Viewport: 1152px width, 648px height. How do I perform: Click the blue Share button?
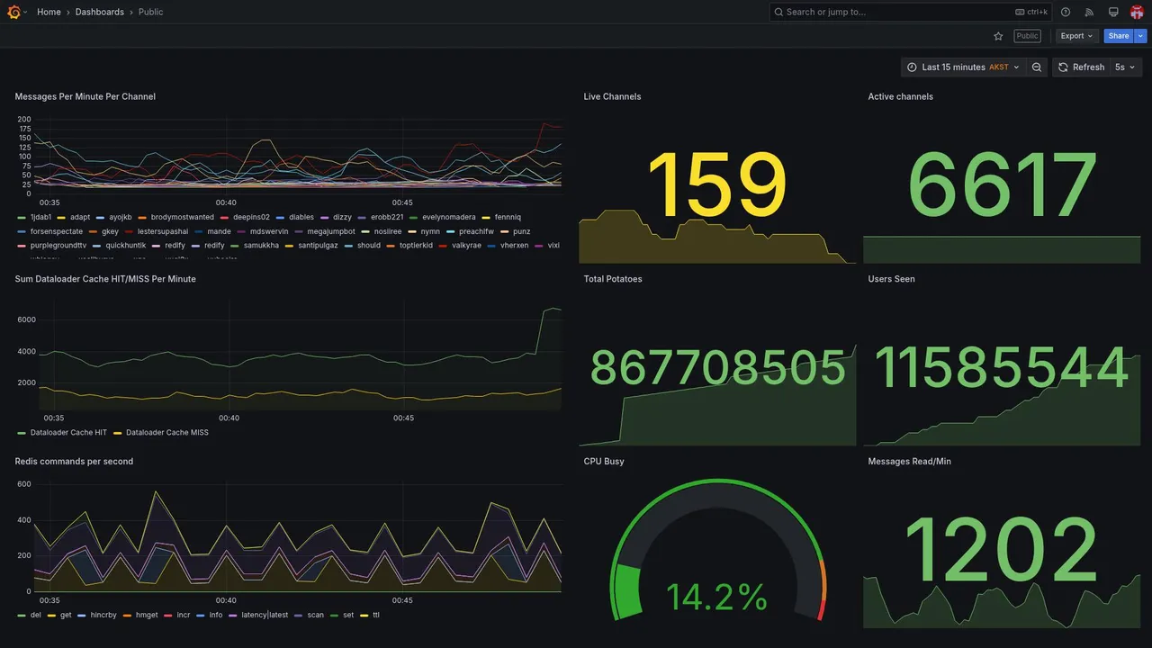pyautogui.click(x=1119, y=36)
